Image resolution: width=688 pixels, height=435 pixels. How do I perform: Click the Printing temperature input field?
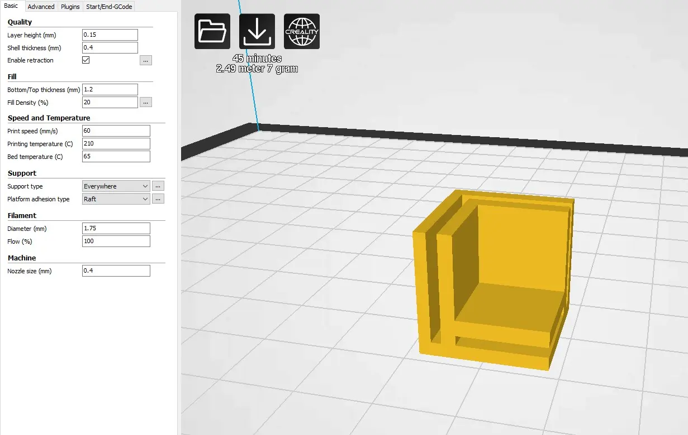point(116,143)
